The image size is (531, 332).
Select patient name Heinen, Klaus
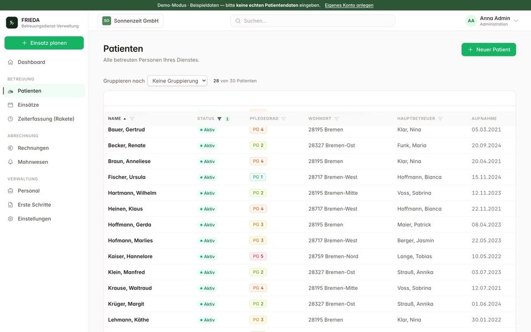pyautogui.click(x=126, y=209)
